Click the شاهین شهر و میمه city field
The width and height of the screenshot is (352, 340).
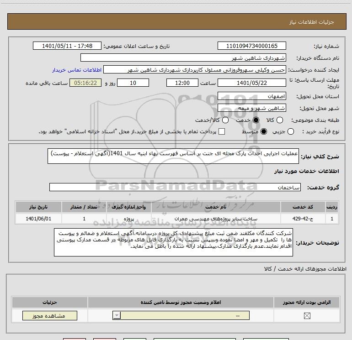(251, 108)
